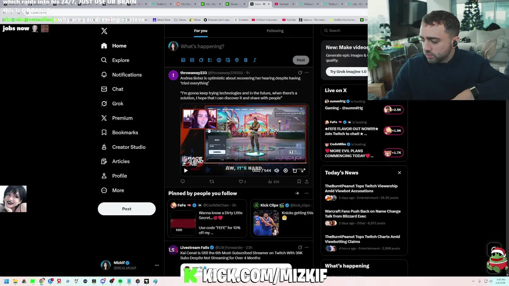This screenshot has height=286, width=509.
Task: Click the Grok enhance icon in composer
Action: coord(201,60)
